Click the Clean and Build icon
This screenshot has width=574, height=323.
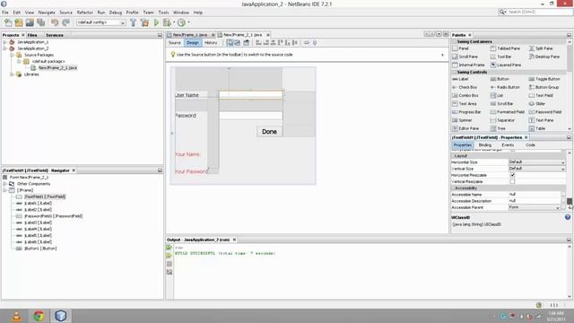(145, 22)
